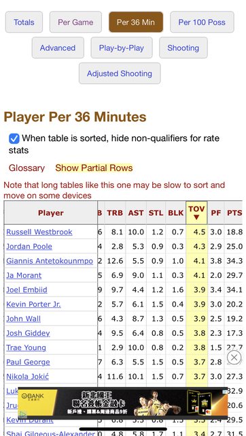Close the ad with the circled X icon

pos(234,357)
